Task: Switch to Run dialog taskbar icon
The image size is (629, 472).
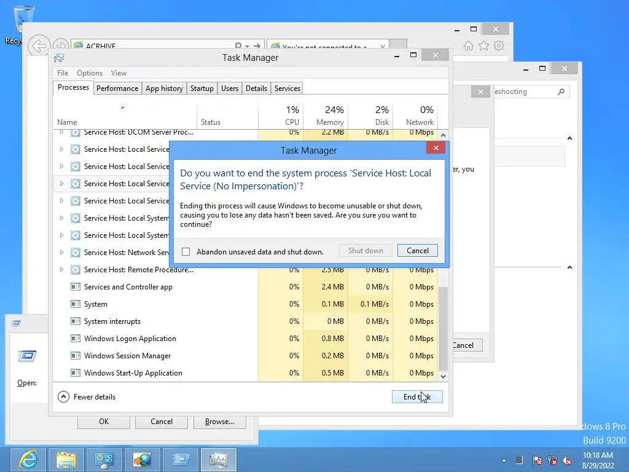Action: click(181, 460)
